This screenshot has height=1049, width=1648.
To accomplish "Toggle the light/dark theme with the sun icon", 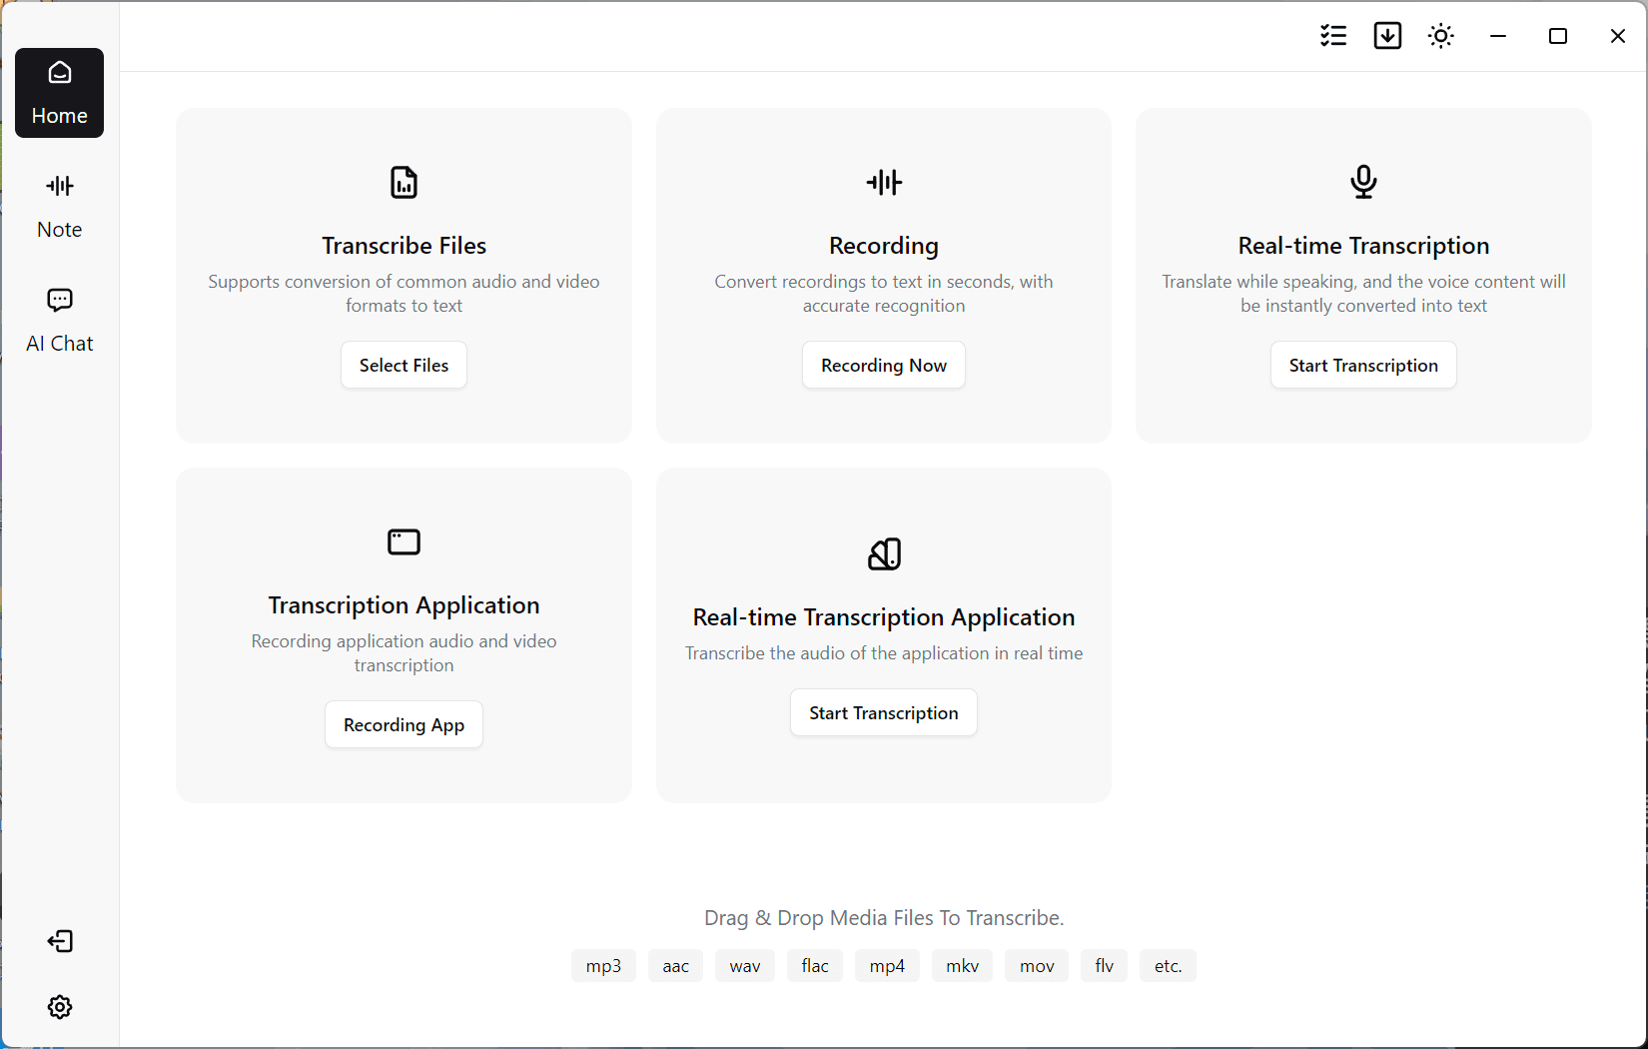I will tap(1440, 35).
